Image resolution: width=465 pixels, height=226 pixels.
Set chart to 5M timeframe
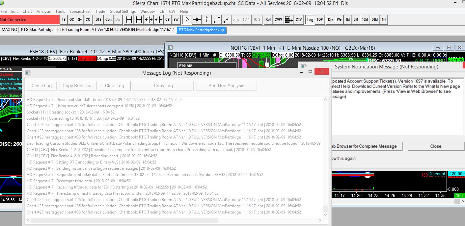356,20
